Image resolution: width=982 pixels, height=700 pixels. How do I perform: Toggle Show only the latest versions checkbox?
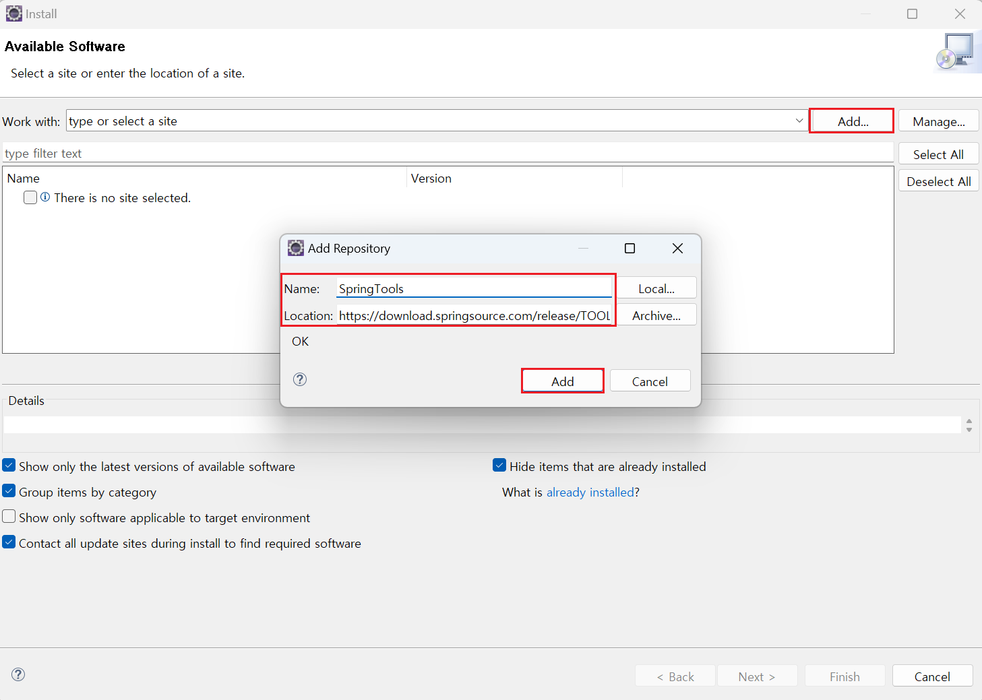(x=9, y=466)
